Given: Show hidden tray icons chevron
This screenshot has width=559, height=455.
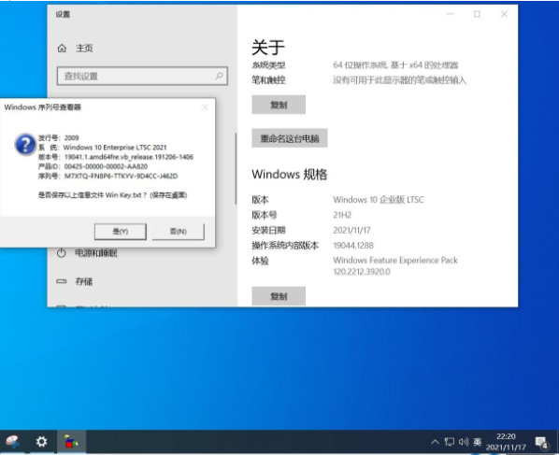Looking at the screenshot, I should 435,442.
